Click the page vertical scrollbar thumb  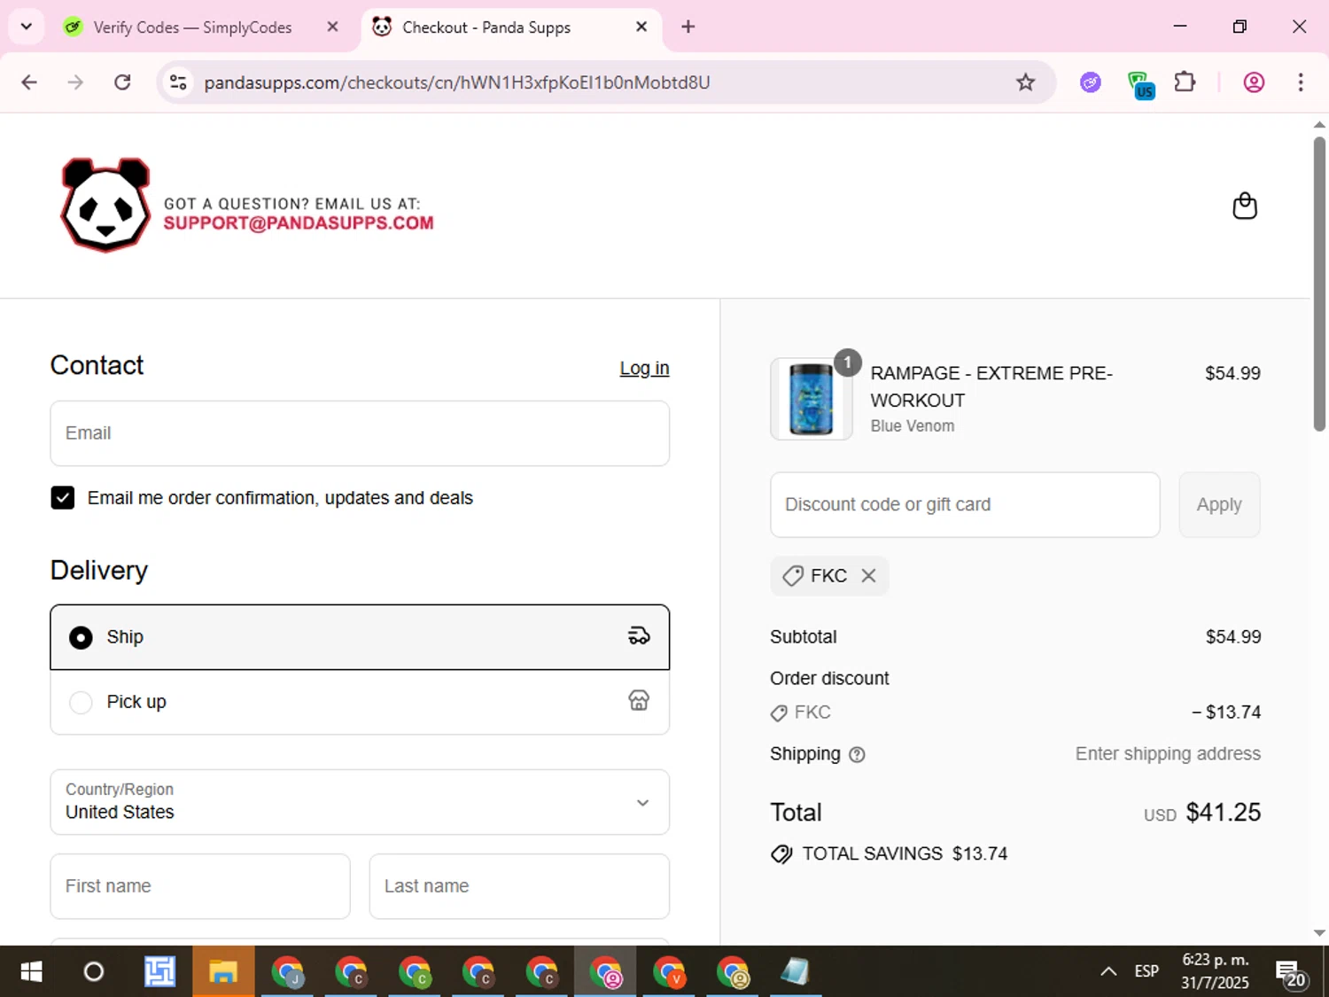point(1319,284)
